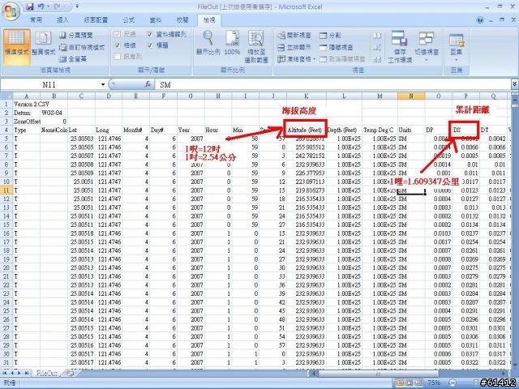
Task: Open the Excel help question mark icon
Action: point(479,20)
